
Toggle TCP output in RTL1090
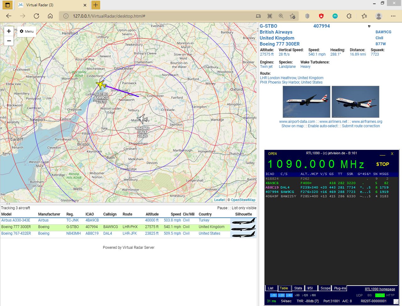[x=380, y=295]
